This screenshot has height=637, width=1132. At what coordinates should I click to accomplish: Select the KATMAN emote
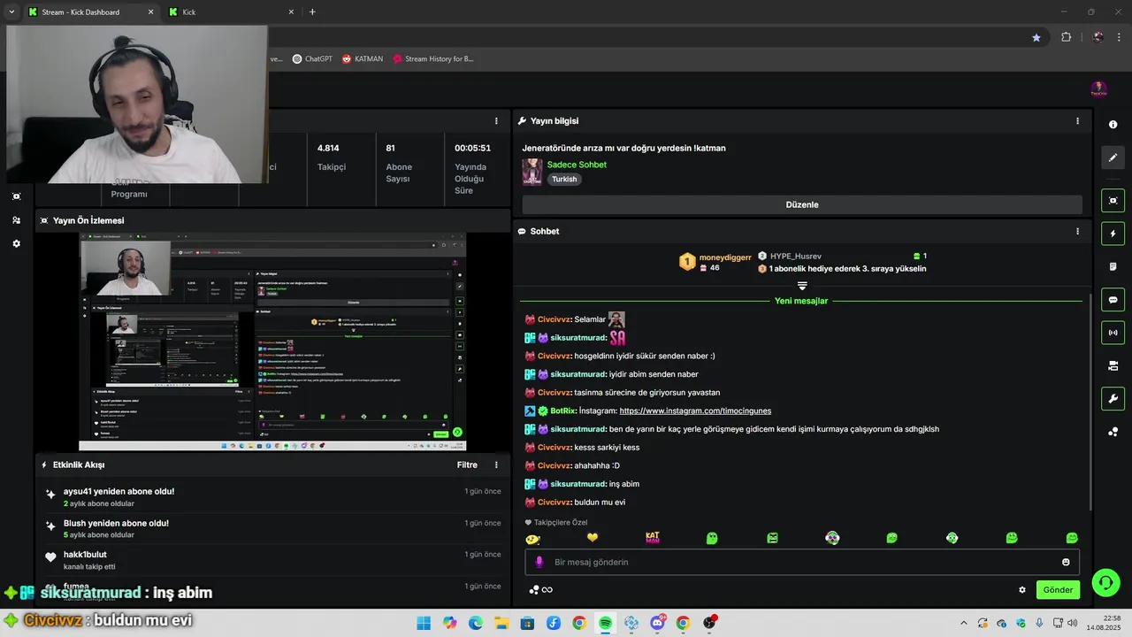(x=653, y=537)
